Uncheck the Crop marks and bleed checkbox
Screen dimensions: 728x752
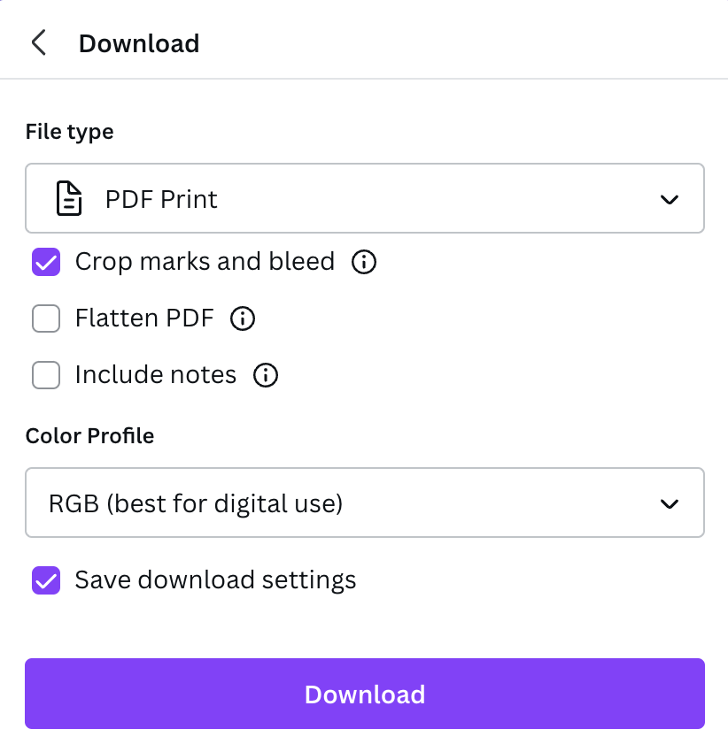(46, 262)
